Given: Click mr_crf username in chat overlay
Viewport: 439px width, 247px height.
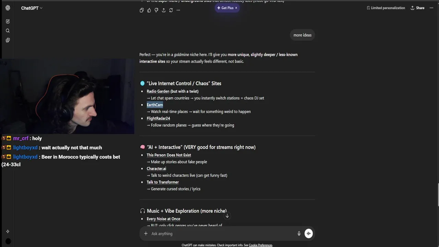Looking at the screenshot, I should [21, 138].
